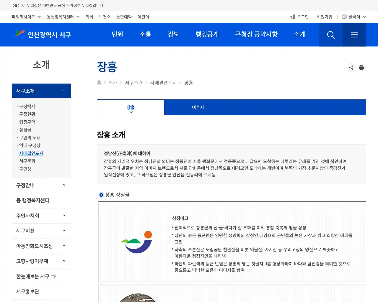
Task: Click the 로그인 login icon
Action: click(293, 17)
